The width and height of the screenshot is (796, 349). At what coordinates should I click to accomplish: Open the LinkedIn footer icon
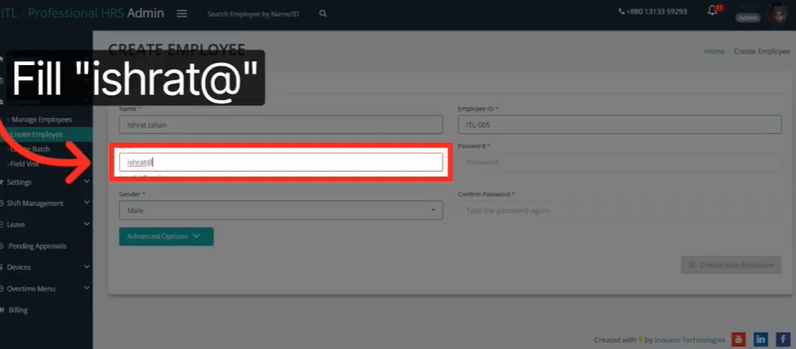[x=760, y=340]
